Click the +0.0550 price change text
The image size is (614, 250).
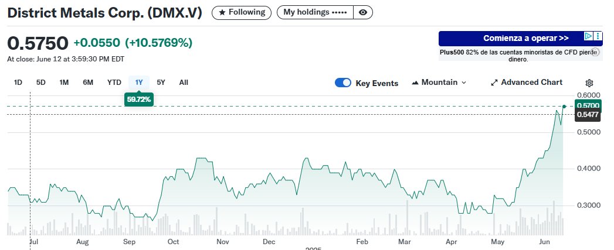tap(97, 43)
